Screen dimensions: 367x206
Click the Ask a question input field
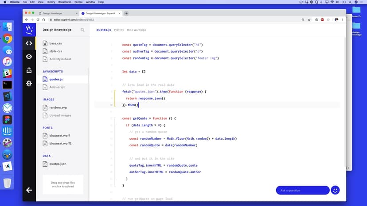302,190
